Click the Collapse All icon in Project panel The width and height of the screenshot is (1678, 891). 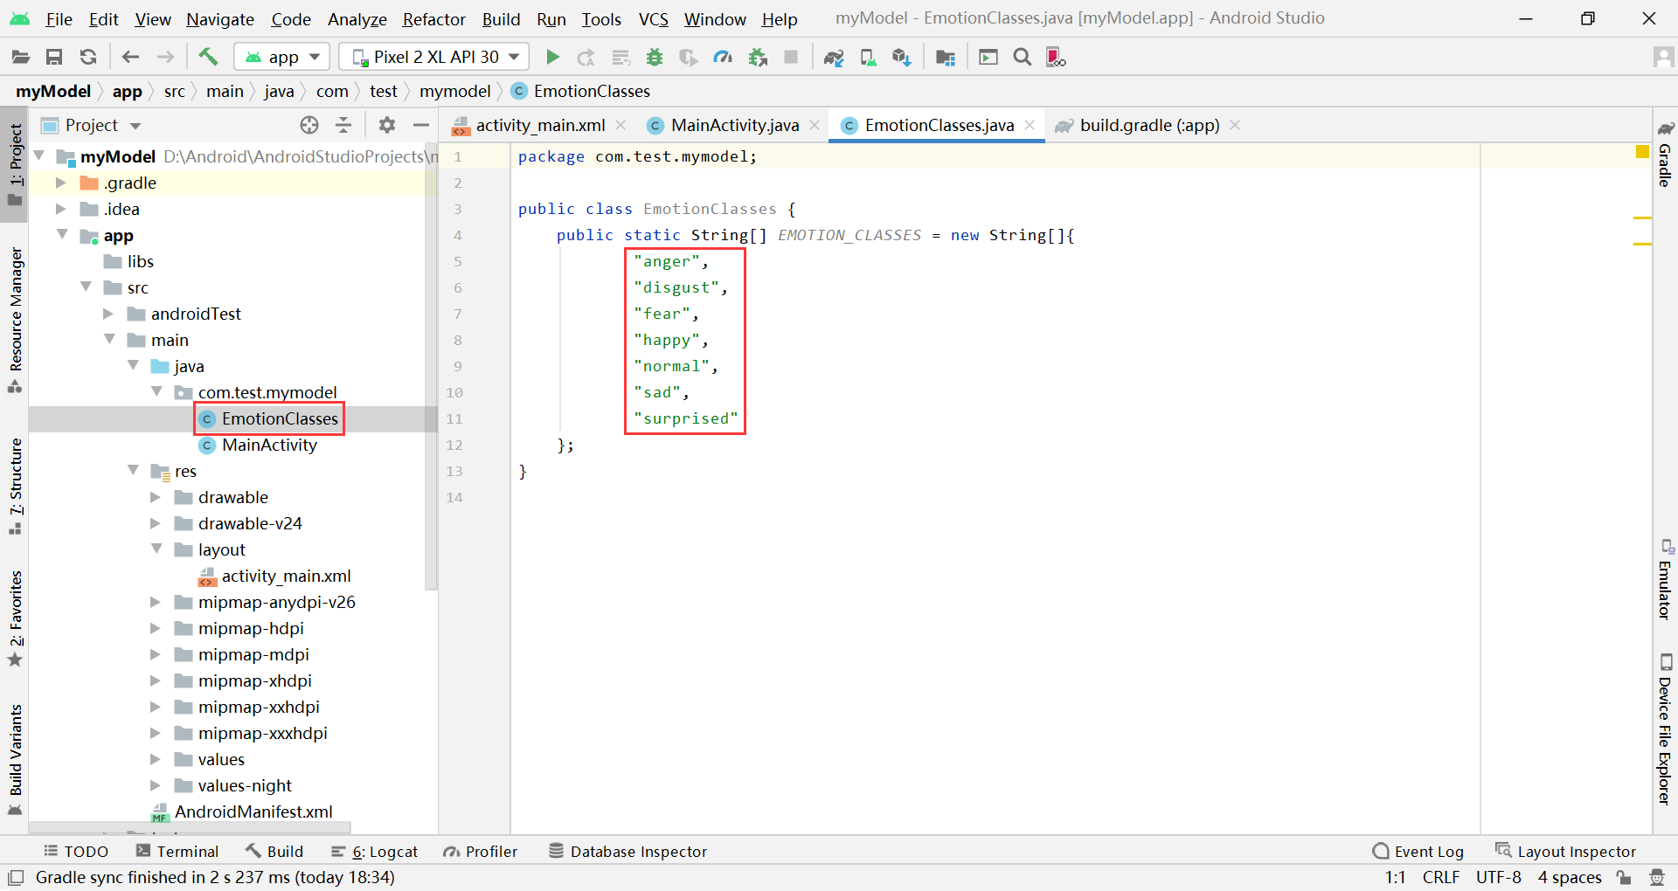[x=343, y=125]
